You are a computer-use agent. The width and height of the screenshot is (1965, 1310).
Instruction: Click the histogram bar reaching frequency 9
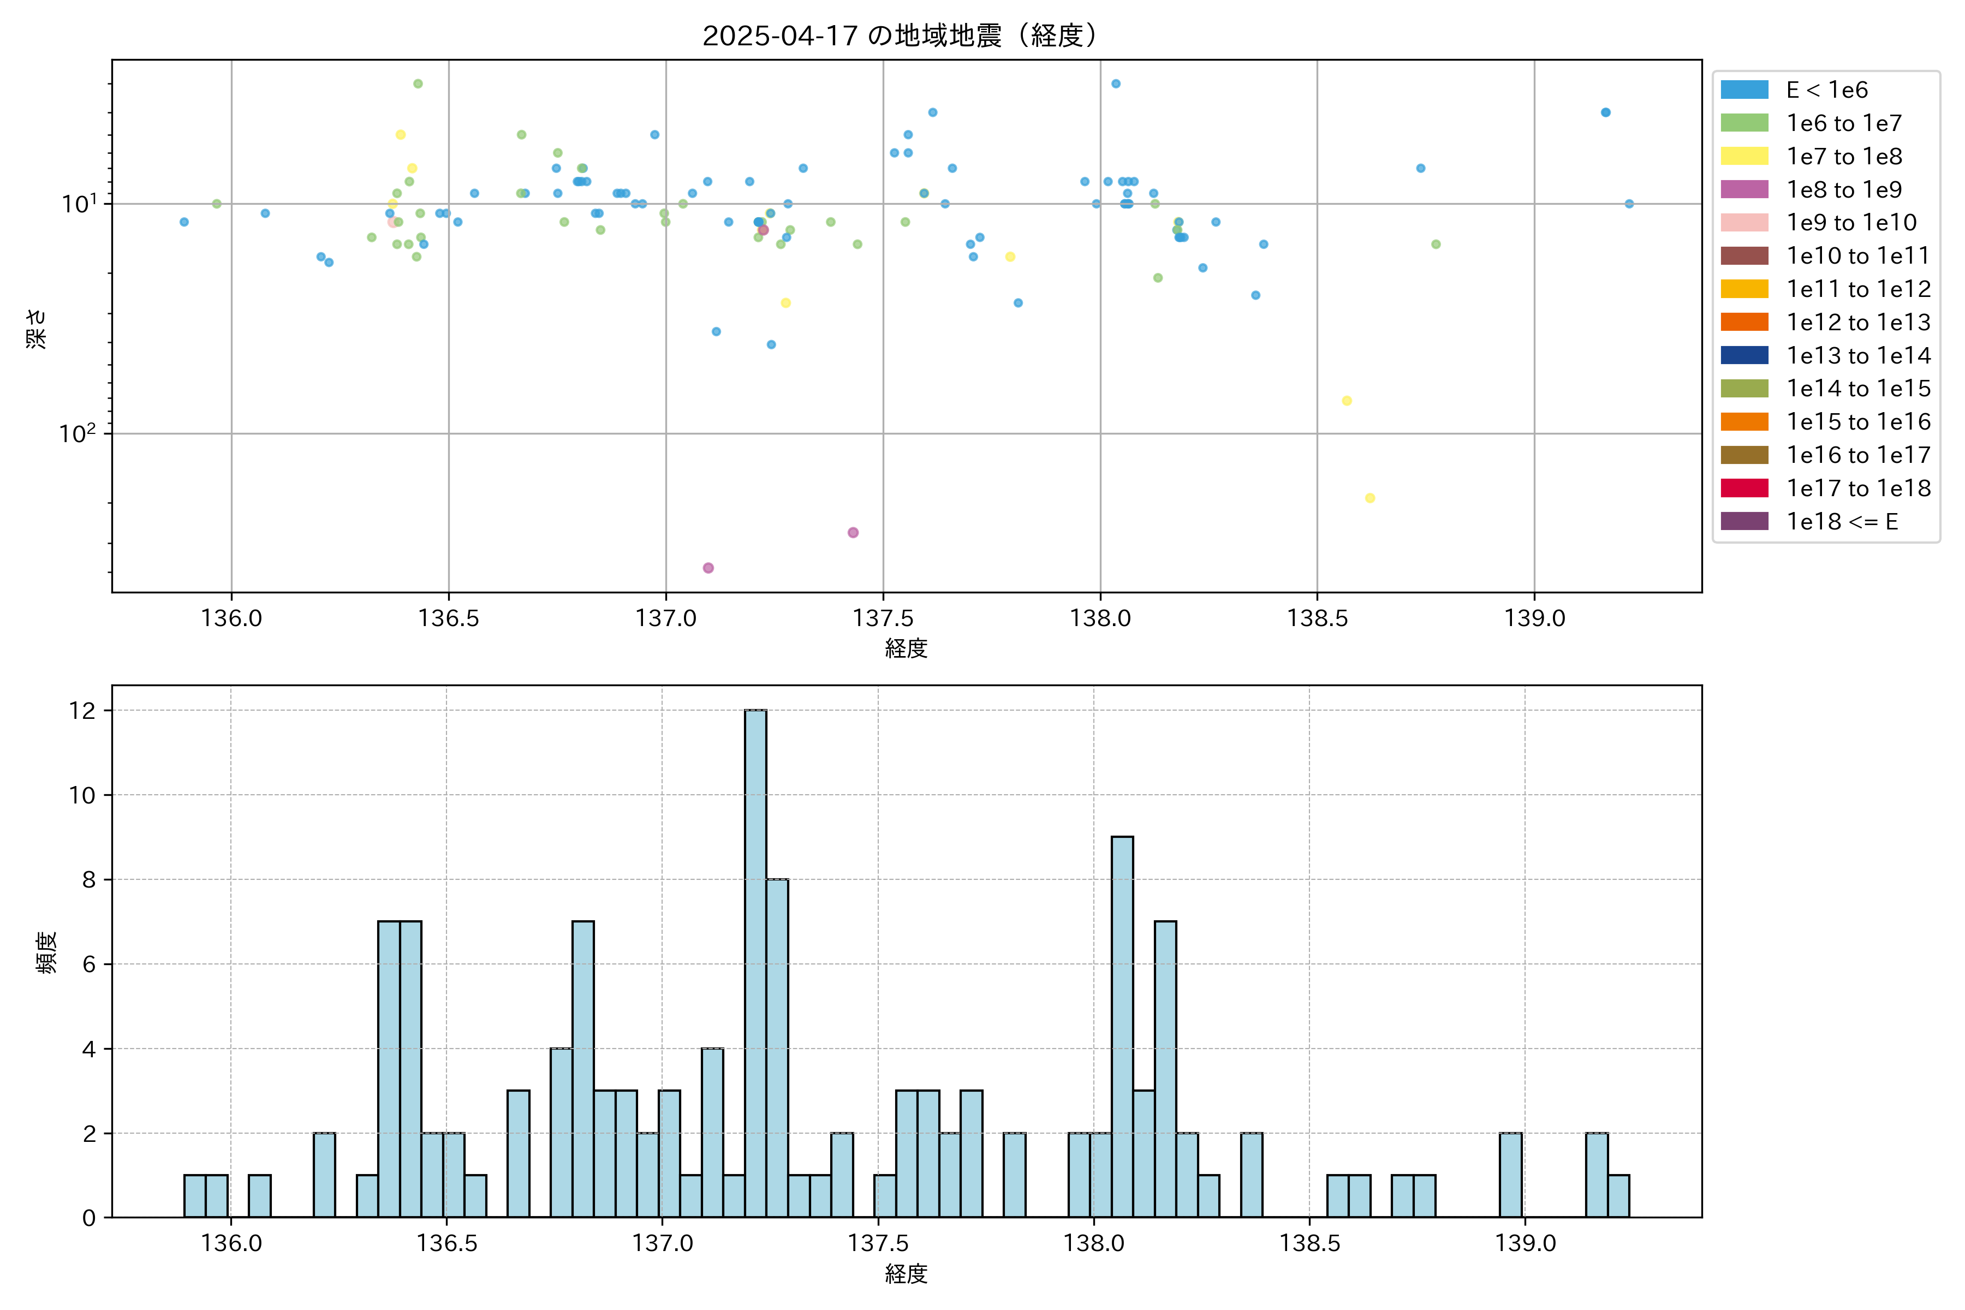pos(1122,1026)
